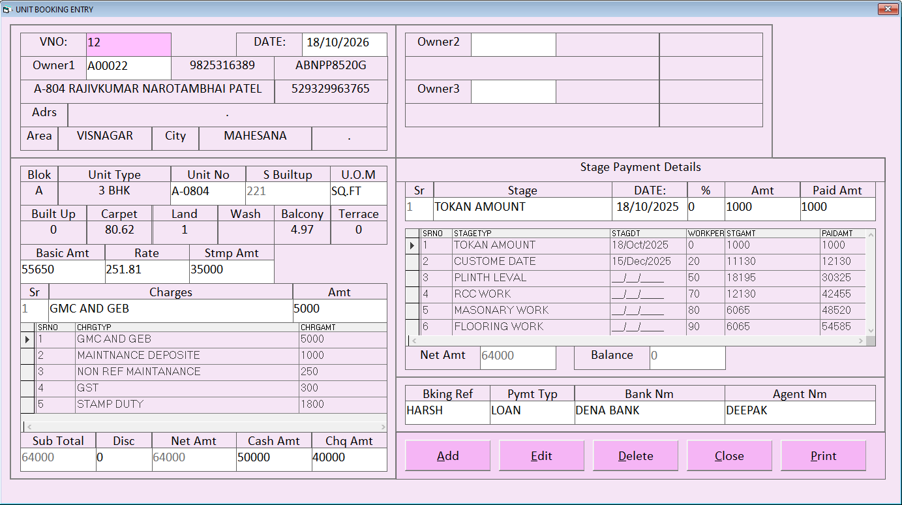Select the Owner1 code field A00022

[128, 68]
